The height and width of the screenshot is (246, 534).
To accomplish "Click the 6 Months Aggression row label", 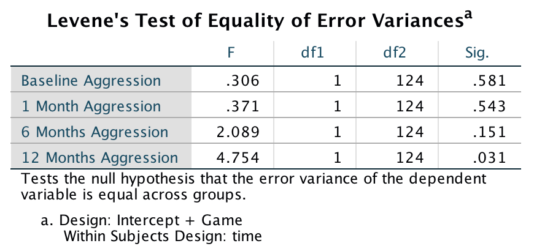I will coord(95,132).
